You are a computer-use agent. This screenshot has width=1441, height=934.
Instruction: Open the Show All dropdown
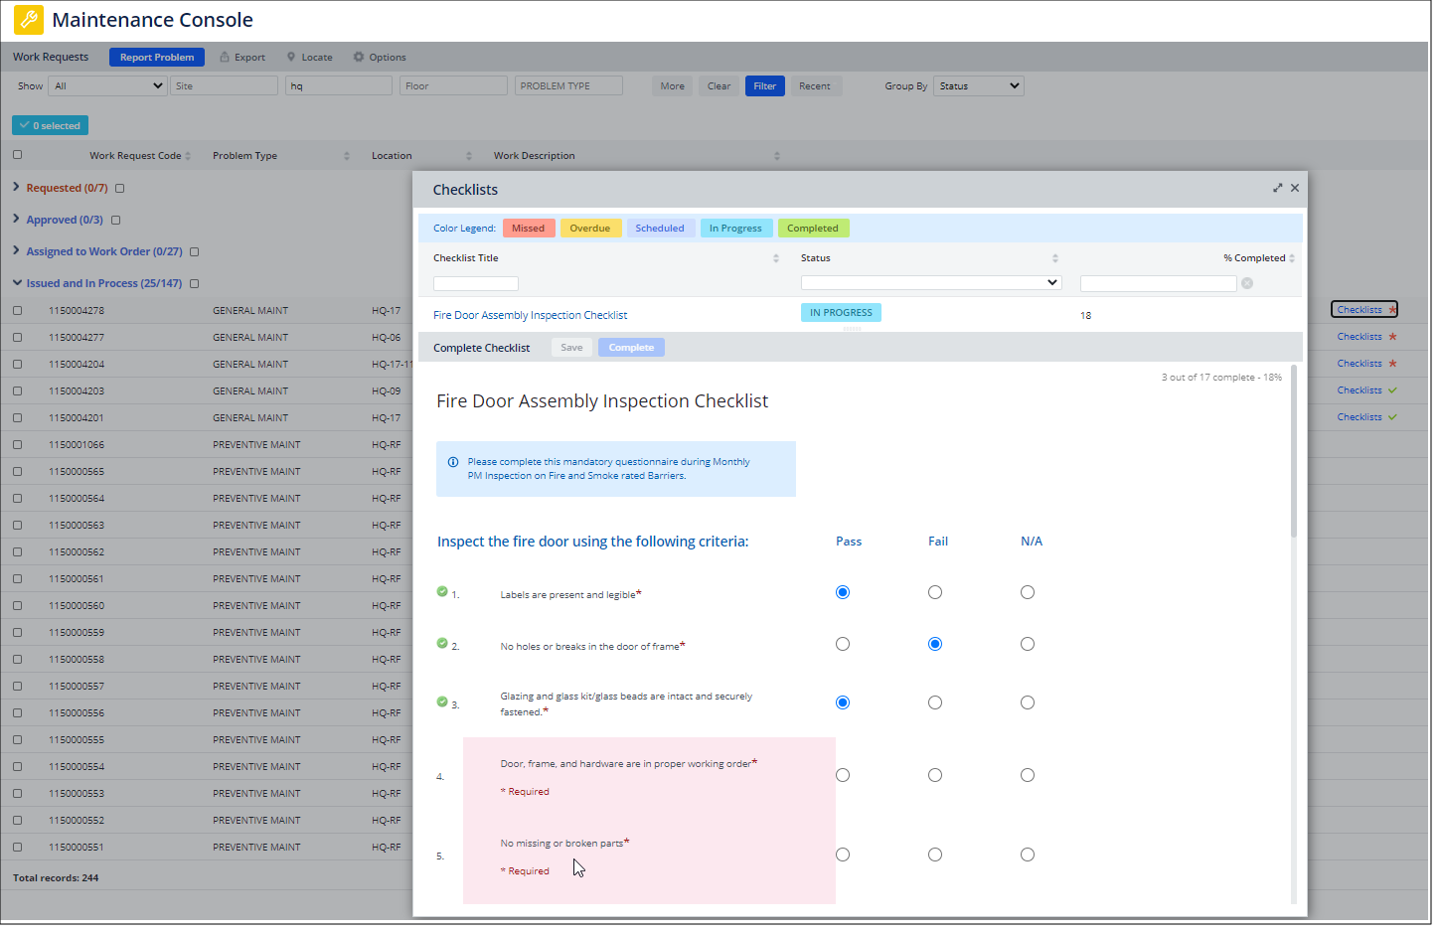coord(106,85)
